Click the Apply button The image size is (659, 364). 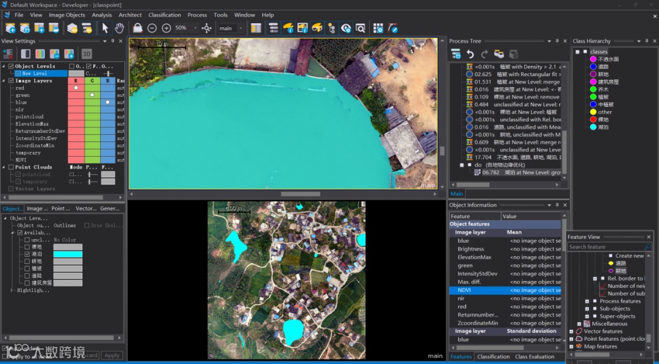tap(112, 355)
